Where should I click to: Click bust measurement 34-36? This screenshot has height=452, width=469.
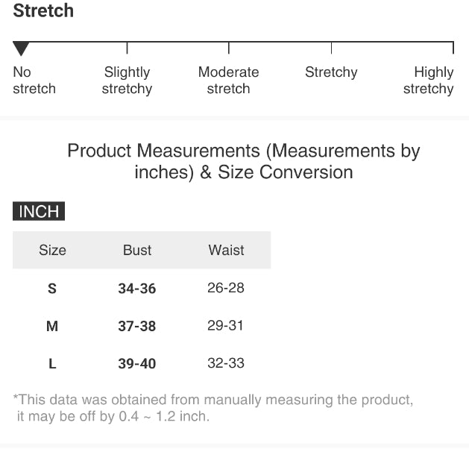click(137, 289)
